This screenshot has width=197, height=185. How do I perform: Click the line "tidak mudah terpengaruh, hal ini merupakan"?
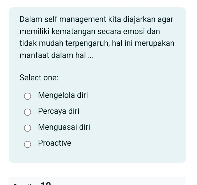tap(97, 43)
